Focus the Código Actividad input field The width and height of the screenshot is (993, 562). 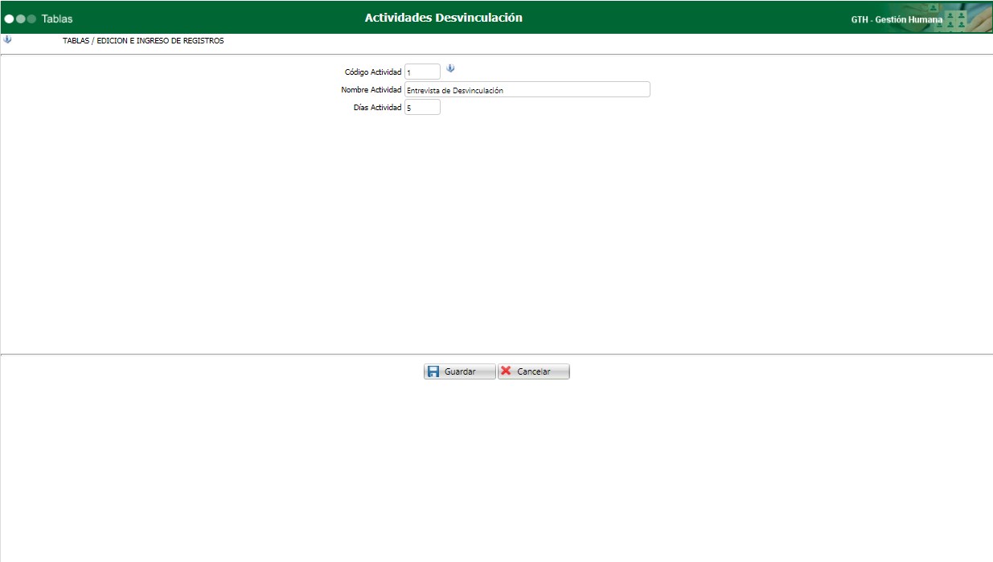click(422, 72)
